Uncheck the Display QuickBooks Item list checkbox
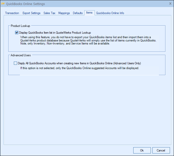The image size is (174, 156). pyautogui.click(x=17, y=32)
